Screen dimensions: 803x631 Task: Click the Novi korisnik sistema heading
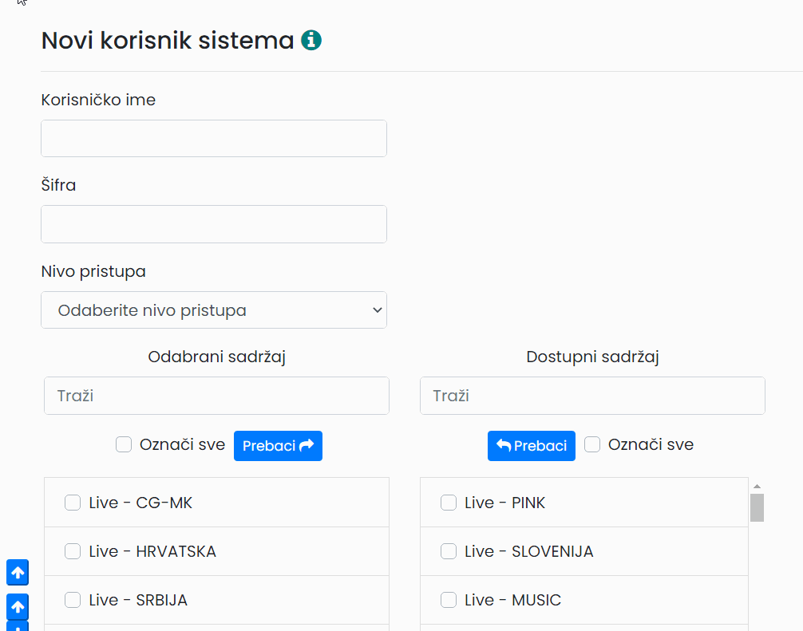(x=168, y=41)
